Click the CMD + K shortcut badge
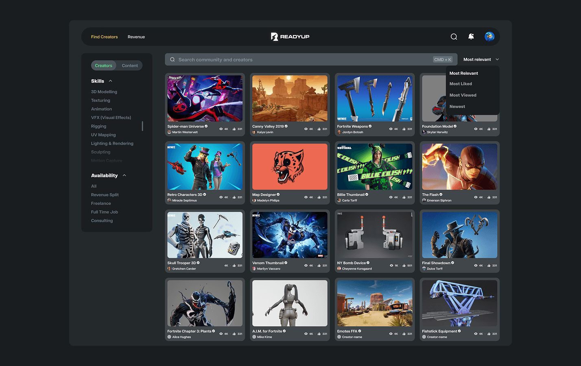The height and width of the screenshot is (366, 581). click(x=443, y=59)
